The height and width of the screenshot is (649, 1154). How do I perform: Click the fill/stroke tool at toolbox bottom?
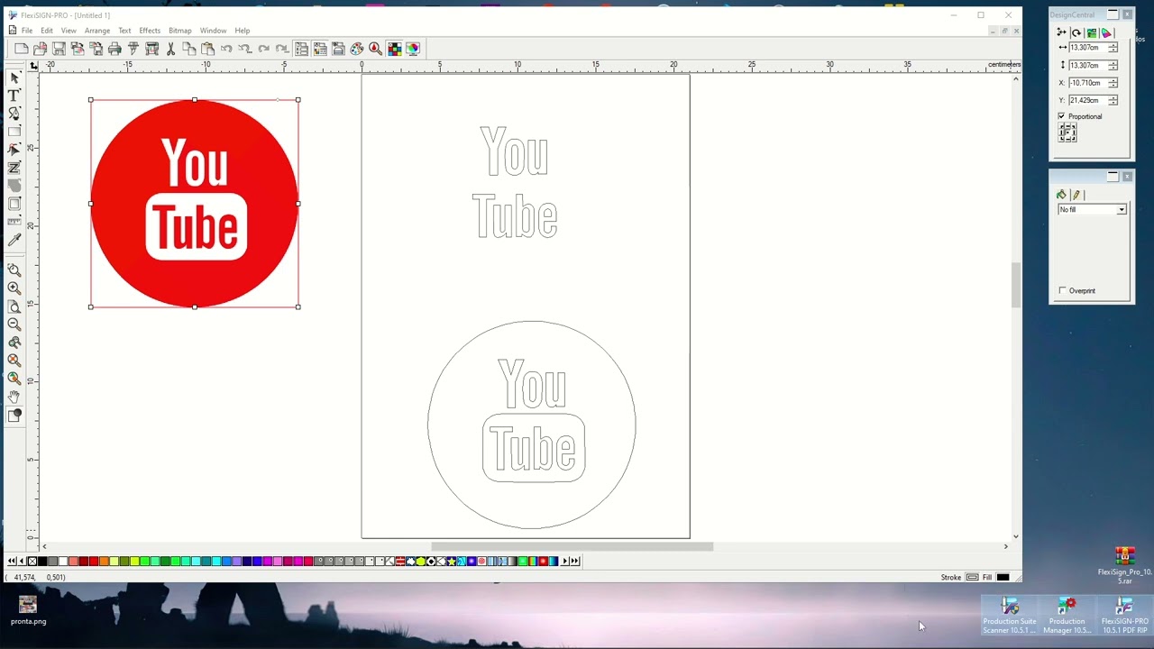click(14, 416)
